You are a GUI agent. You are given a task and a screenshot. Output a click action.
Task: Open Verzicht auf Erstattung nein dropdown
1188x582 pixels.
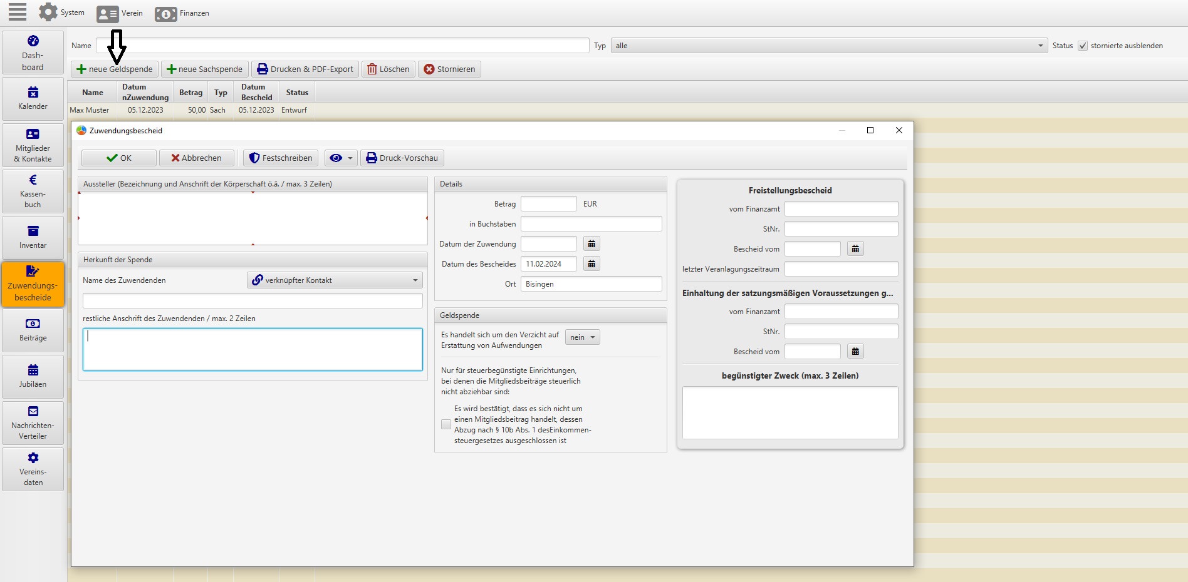[x=583, y=337]
